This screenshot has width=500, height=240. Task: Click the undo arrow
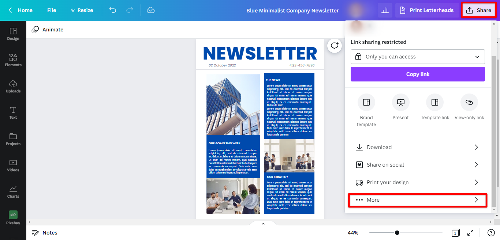(112, 10)
